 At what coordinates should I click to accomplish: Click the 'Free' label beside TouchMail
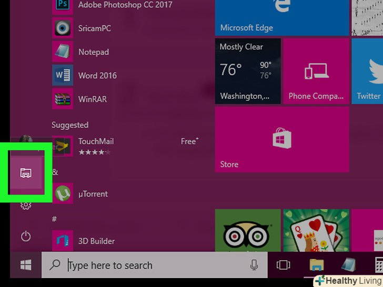coord(189,141)
